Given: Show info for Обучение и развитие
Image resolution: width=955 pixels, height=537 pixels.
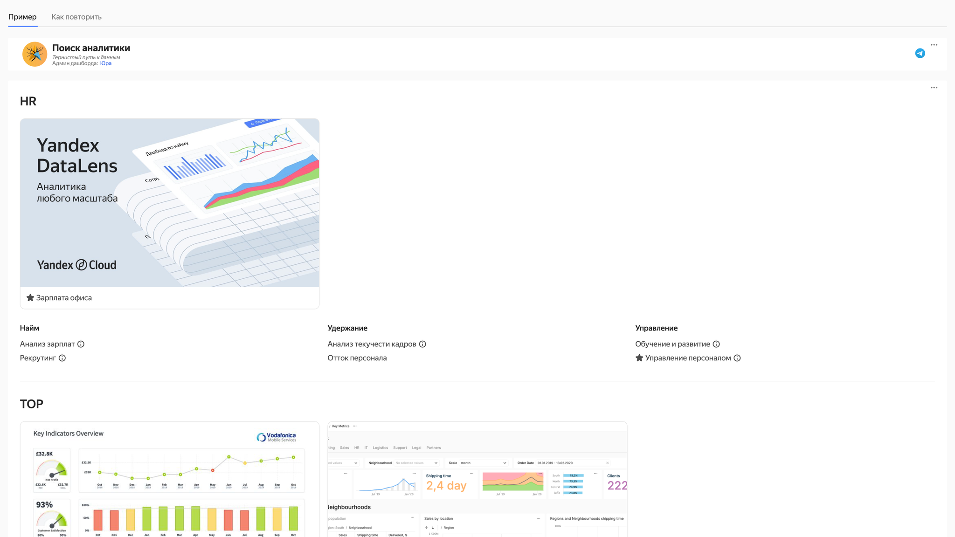Looking at the screenshot, I should point(716,344).
